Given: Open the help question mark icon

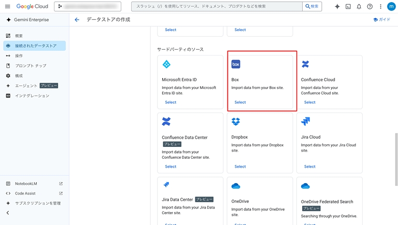Looking at the screenshot, I should click(370, 7).
